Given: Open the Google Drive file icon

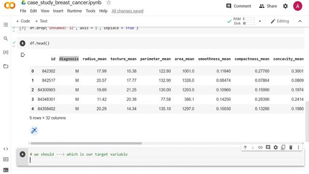Looking at the screenshot, I should pos(24,2).
